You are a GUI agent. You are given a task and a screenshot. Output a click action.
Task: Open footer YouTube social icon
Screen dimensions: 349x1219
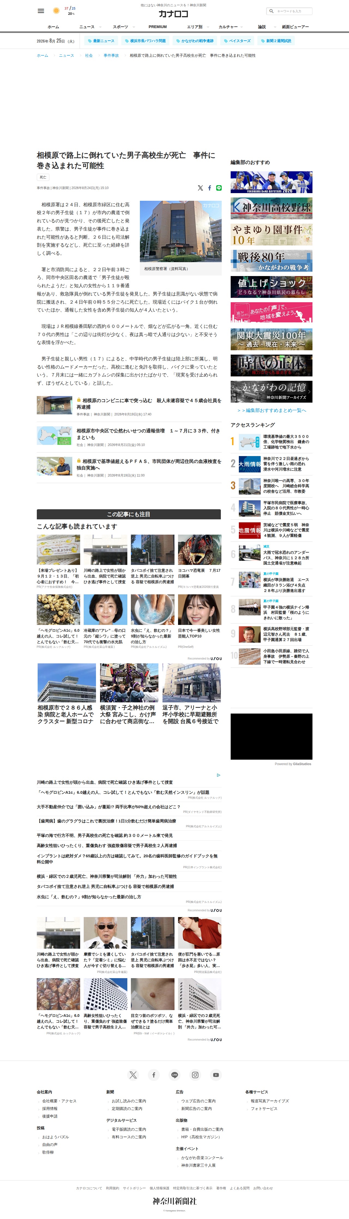(216, 1075)
